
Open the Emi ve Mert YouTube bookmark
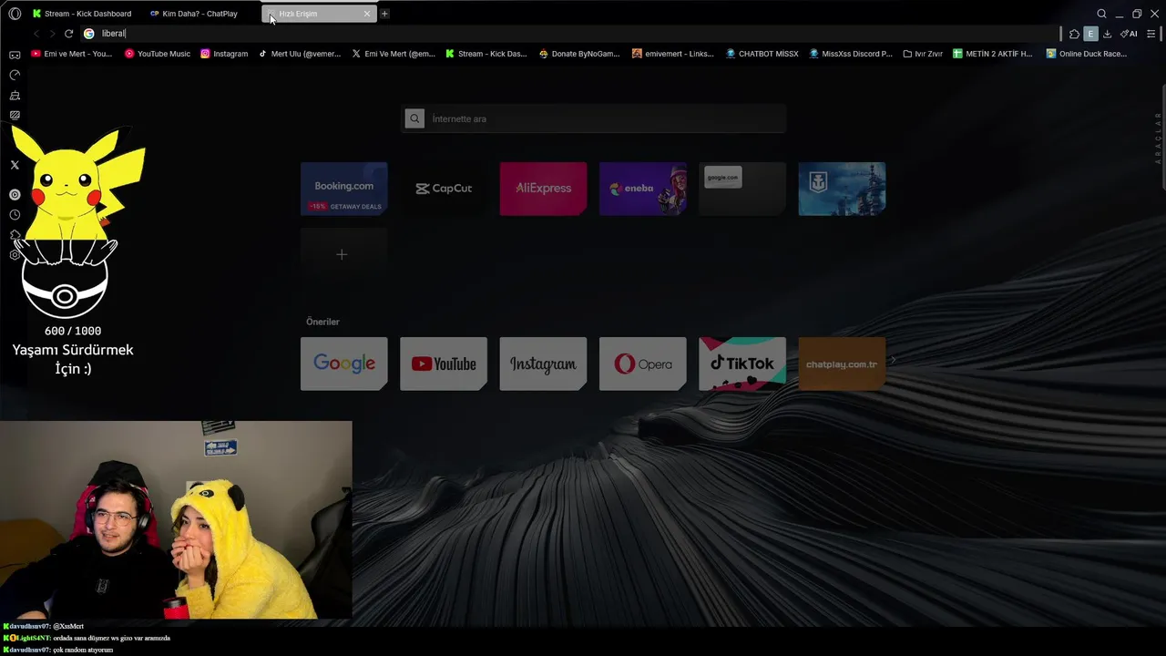coord(72,54)
